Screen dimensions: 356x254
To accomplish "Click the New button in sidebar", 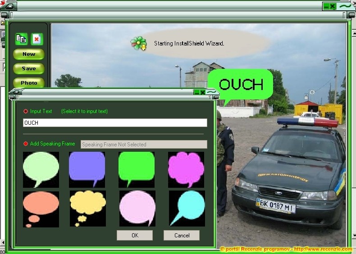I will coord(29,54).
